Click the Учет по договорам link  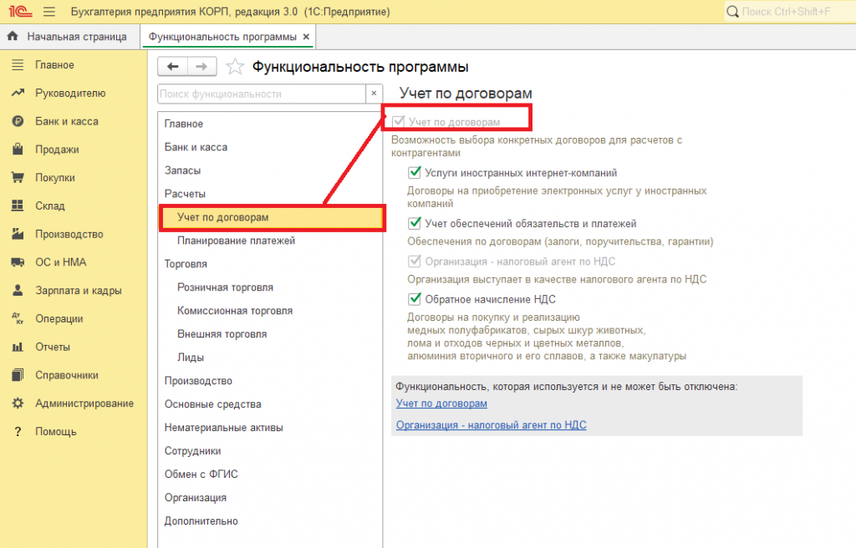coord(441,403)
